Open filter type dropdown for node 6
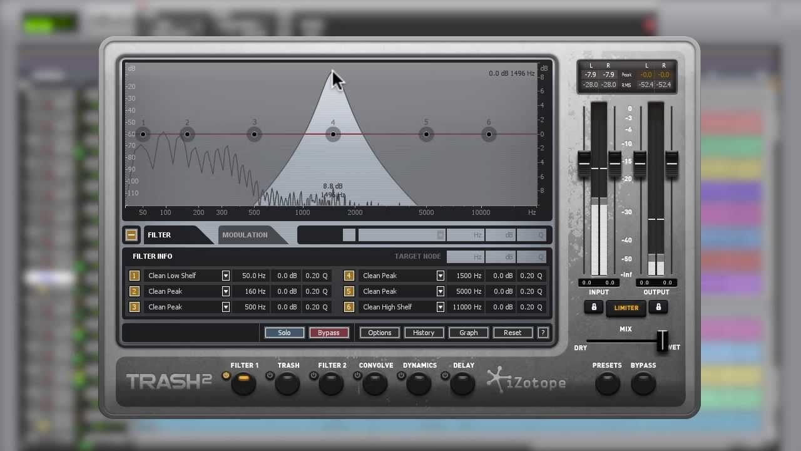801x451 pixels. pos(440,307)
